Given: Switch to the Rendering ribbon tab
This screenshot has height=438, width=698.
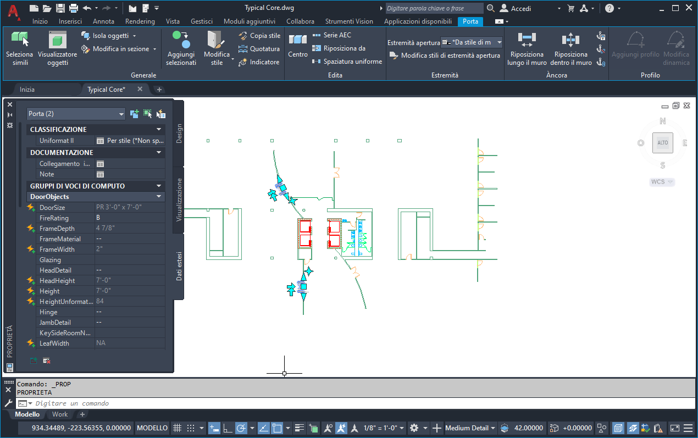Looking at the screenshot, I should pyautogui.click(x=140, y=21).
